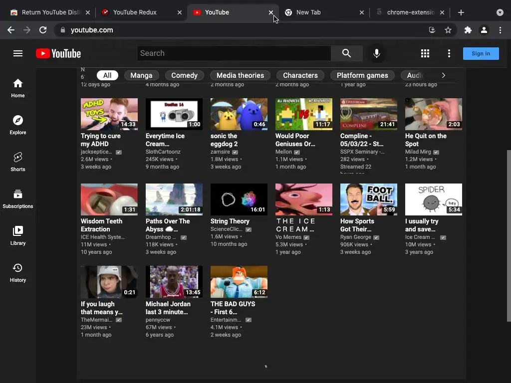The width and height of the screenshot is (511, 383).
Task: Open Explore in sidebar
Action: (18, 125)
